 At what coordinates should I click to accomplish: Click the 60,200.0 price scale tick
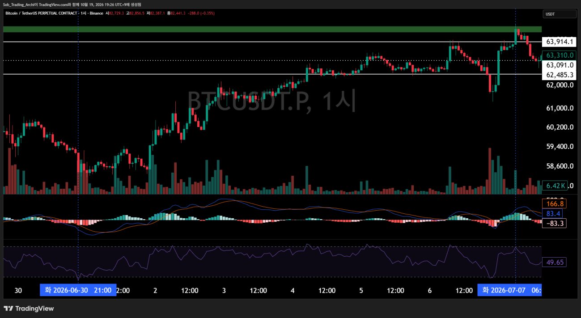point(560,127)
